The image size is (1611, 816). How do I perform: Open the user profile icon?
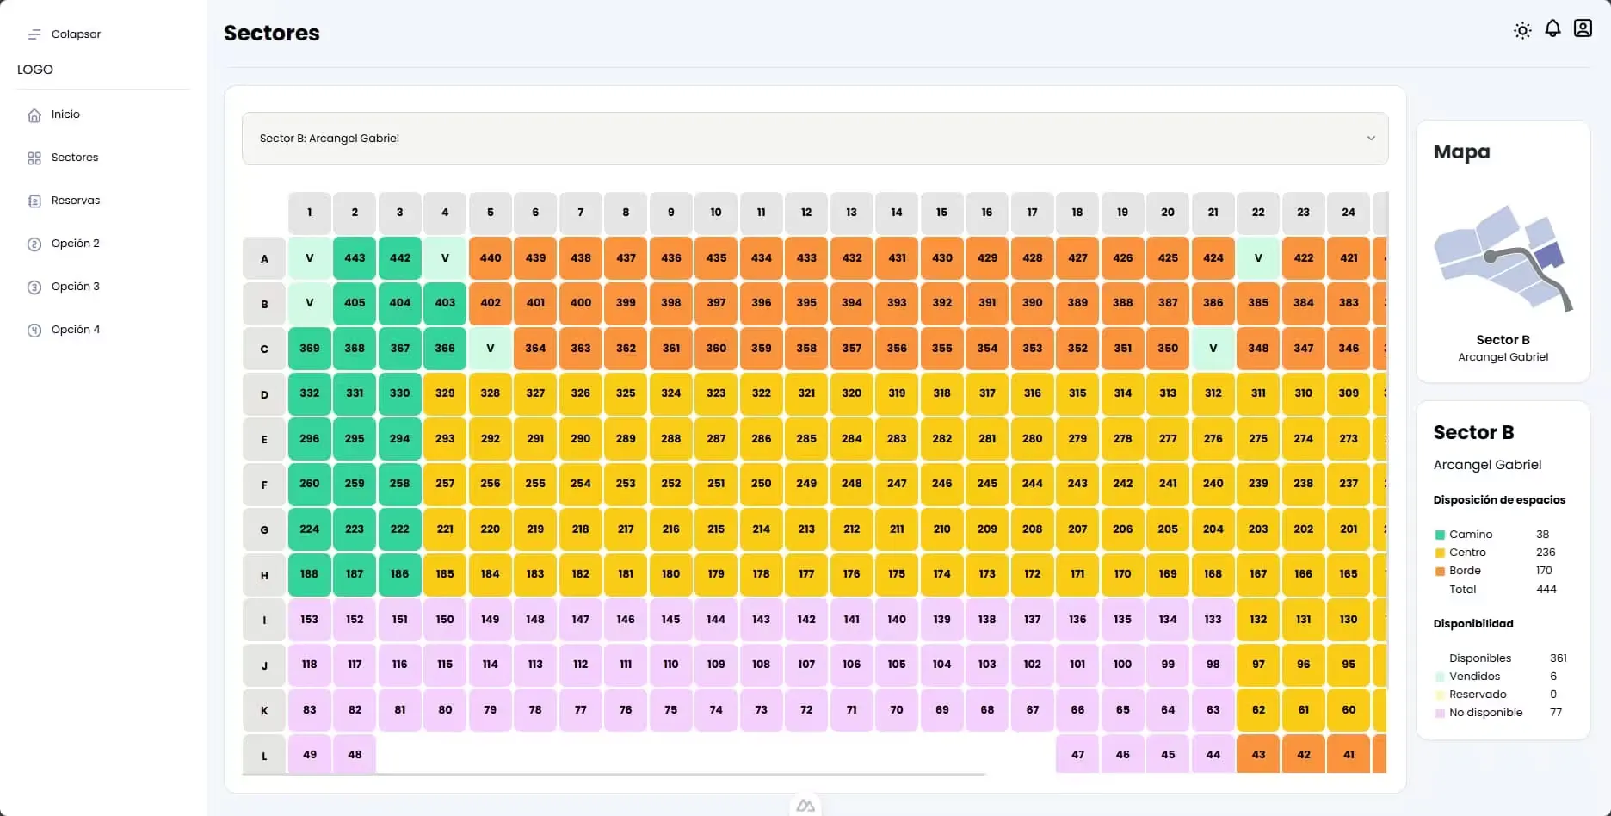tap(1583, 28)
